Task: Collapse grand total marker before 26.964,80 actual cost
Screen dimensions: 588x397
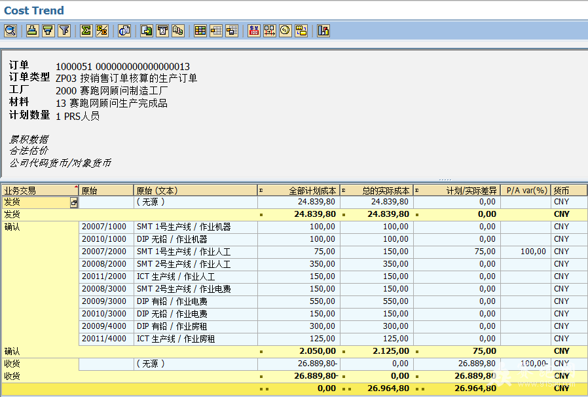Action: tap(346, 389)
